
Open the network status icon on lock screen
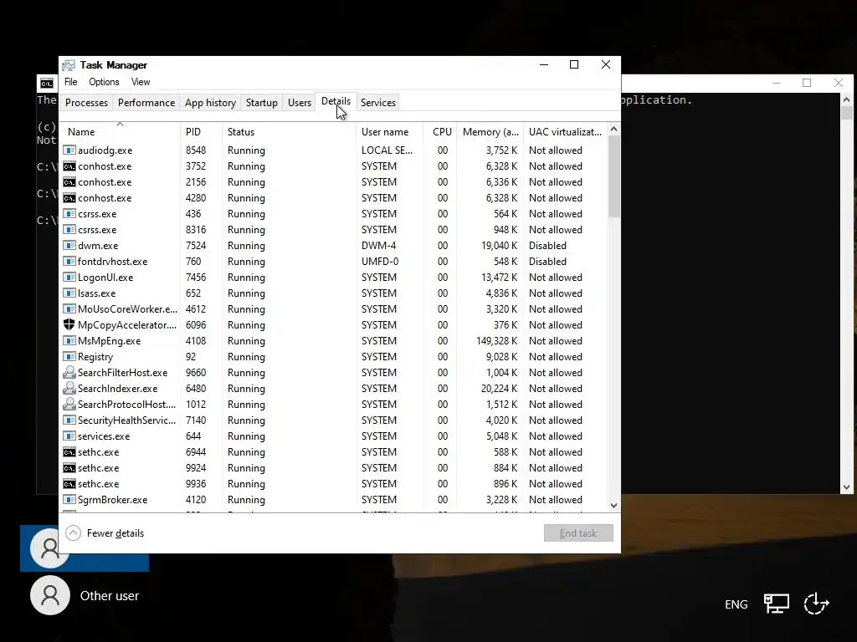[776, 604]
